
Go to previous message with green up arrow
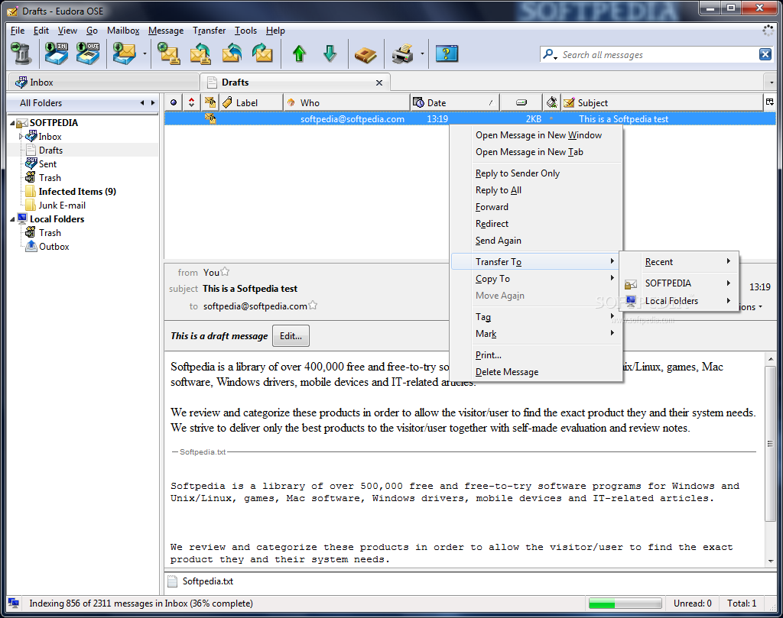[x=299, y=53]
